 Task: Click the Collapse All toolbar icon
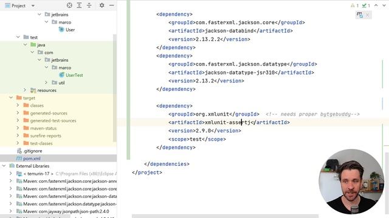pos(89,5)
